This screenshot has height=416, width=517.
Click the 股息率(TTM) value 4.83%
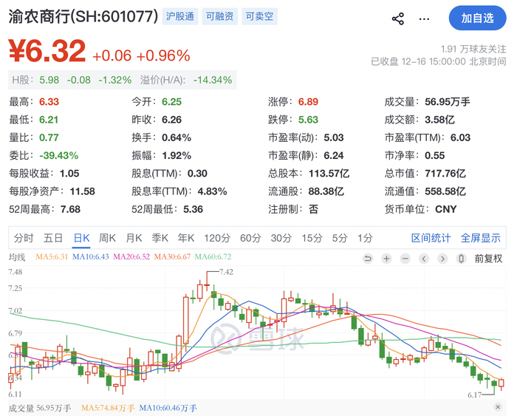click(x=213, y=191)
